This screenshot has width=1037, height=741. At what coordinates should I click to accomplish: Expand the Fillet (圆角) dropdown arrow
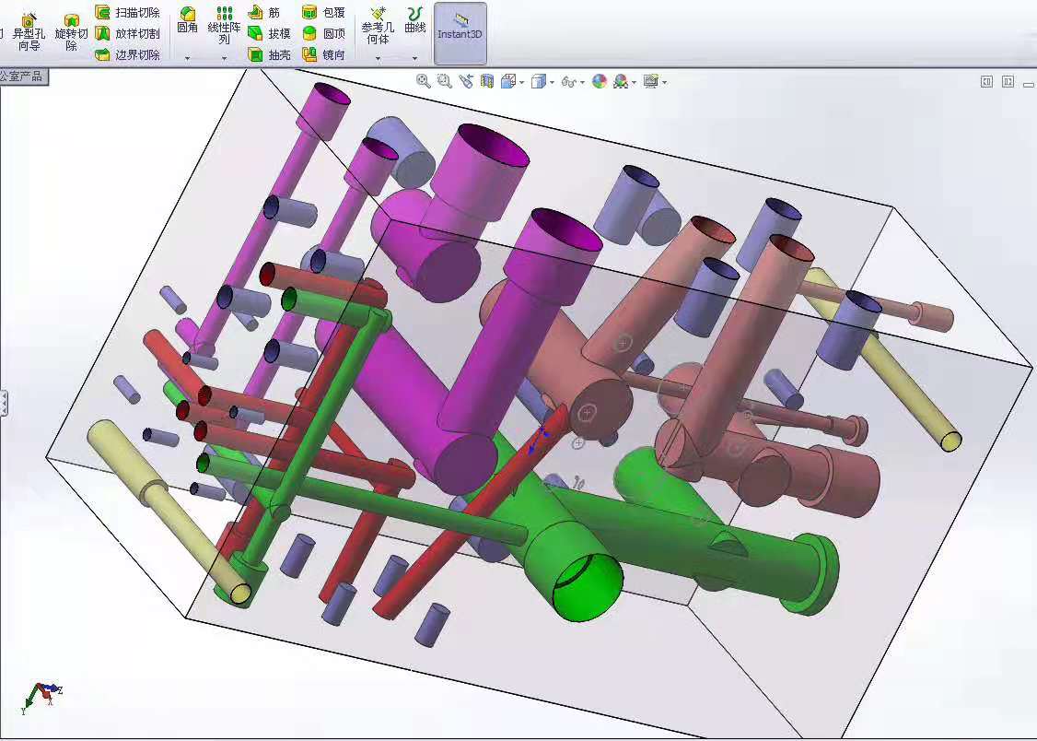187,58
